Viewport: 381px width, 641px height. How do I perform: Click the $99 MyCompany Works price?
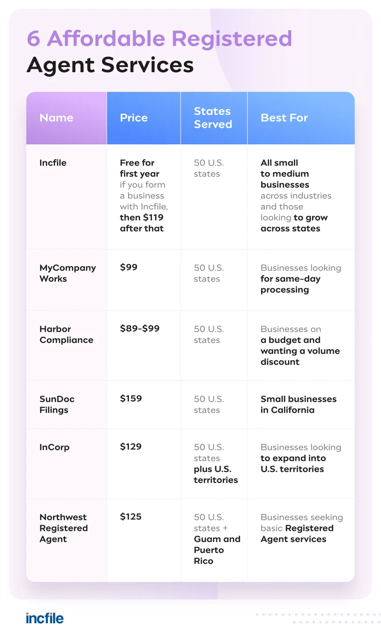(x=129, y=268)
